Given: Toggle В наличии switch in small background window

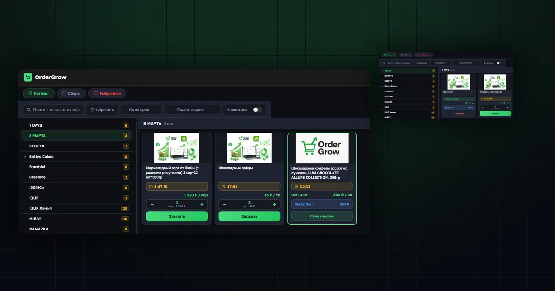Looking at the screenshot, I should tap(499, 63).
